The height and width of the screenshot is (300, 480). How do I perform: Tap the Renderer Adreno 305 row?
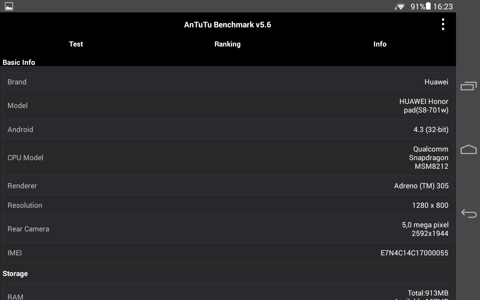pos(228,186)
